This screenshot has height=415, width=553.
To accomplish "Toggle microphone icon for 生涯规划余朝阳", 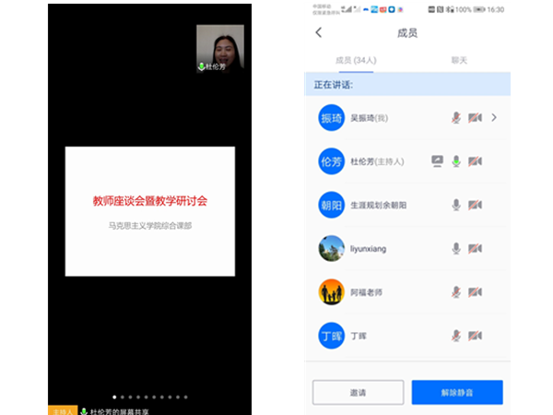I will (455, 205).
